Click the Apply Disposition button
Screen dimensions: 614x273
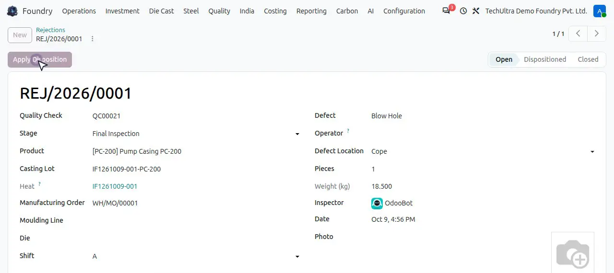coord(40,60)
